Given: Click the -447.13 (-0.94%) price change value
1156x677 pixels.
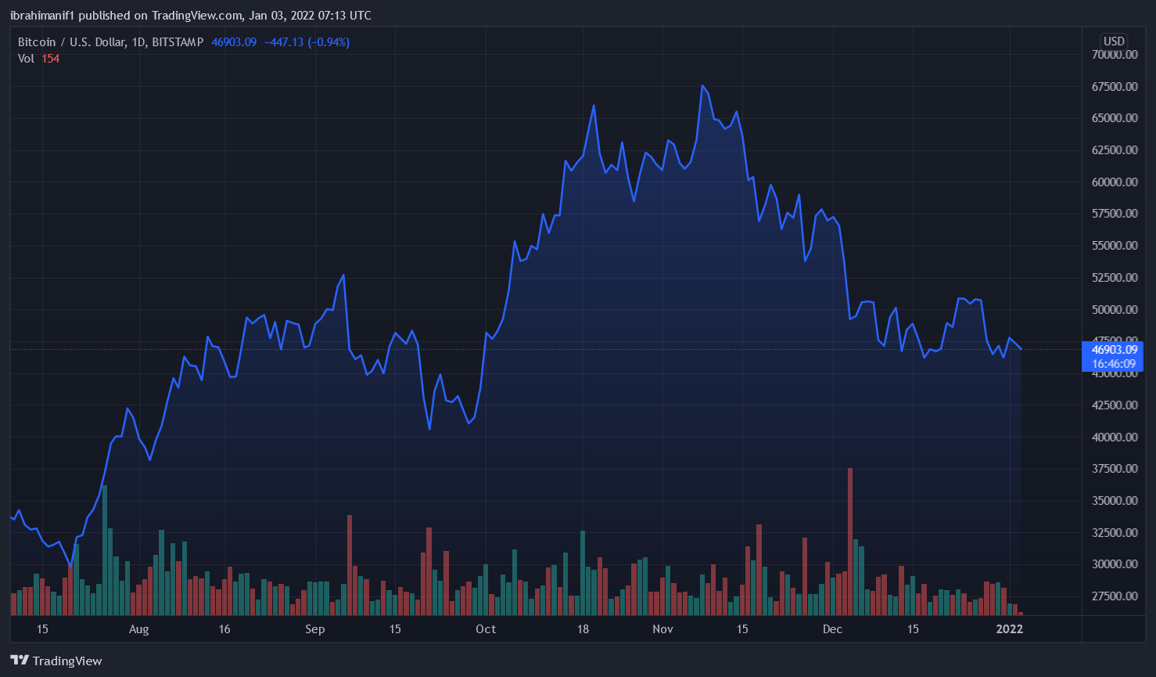Looking at the screenshot, I should tap(307, 42).
